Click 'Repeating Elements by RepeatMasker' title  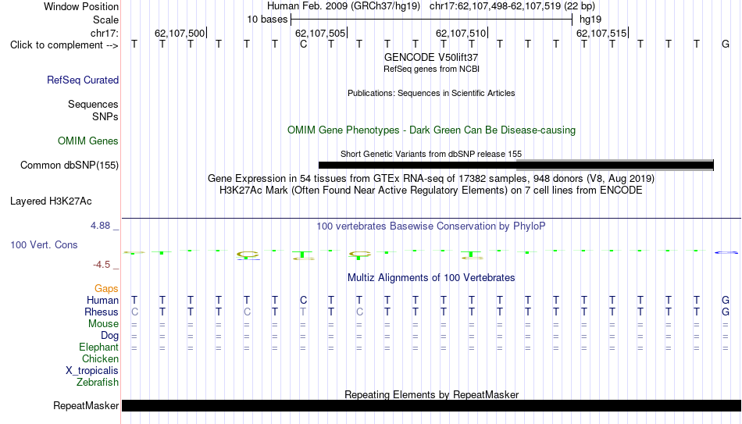pos(432,394)
